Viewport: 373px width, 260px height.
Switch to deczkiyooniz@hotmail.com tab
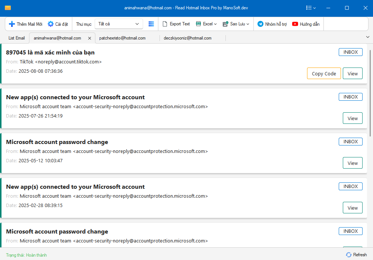click(187, 38)
